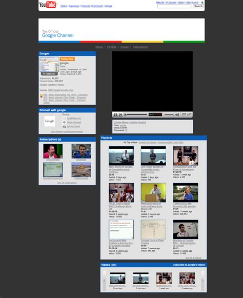Image resolution: width=243 pixels, height=298 pixels.
Task: Open the Successful Web Analytics Approaches video
Action: pyautogui.click(x=121, y=229)
